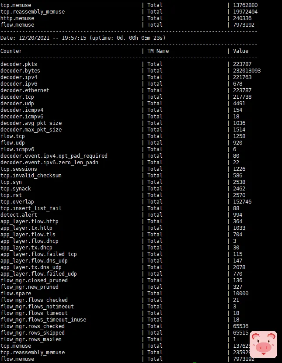Select the tcp.invalid_checksum counter
This screenshot has height=363, width=282.
pos(31,176)
